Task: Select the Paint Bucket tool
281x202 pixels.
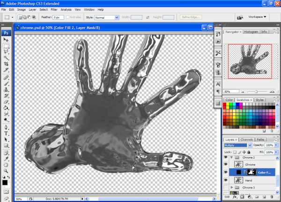Action: pos(6,108)
